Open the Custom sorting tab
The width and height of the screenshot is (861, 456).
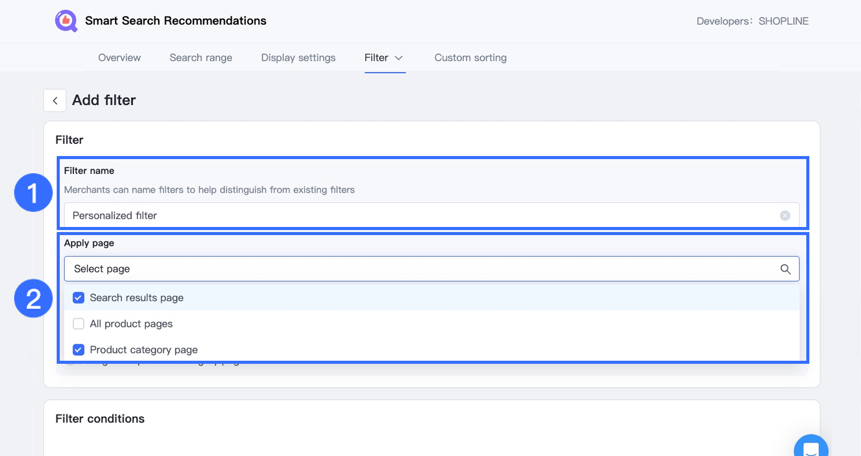click(470, 58)
